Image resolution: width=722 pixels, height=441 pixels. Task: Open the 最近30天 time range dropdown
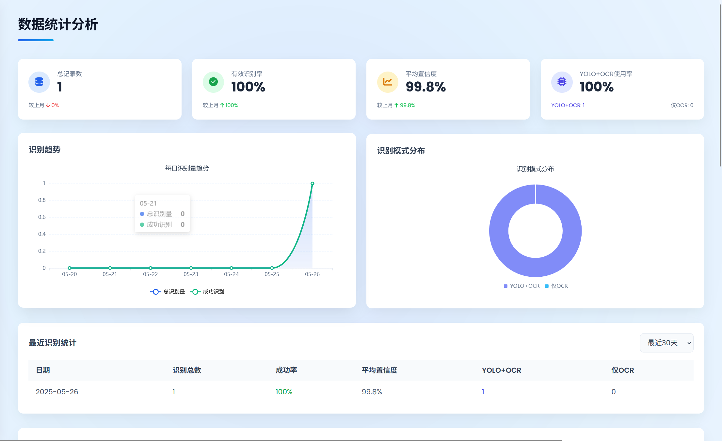click(666, 343)
